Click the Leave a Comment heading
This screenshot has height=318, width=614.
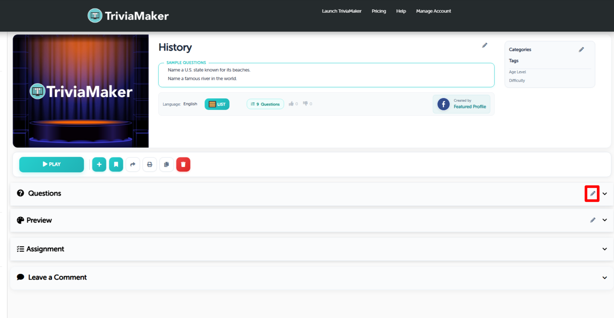click(57, 277)
